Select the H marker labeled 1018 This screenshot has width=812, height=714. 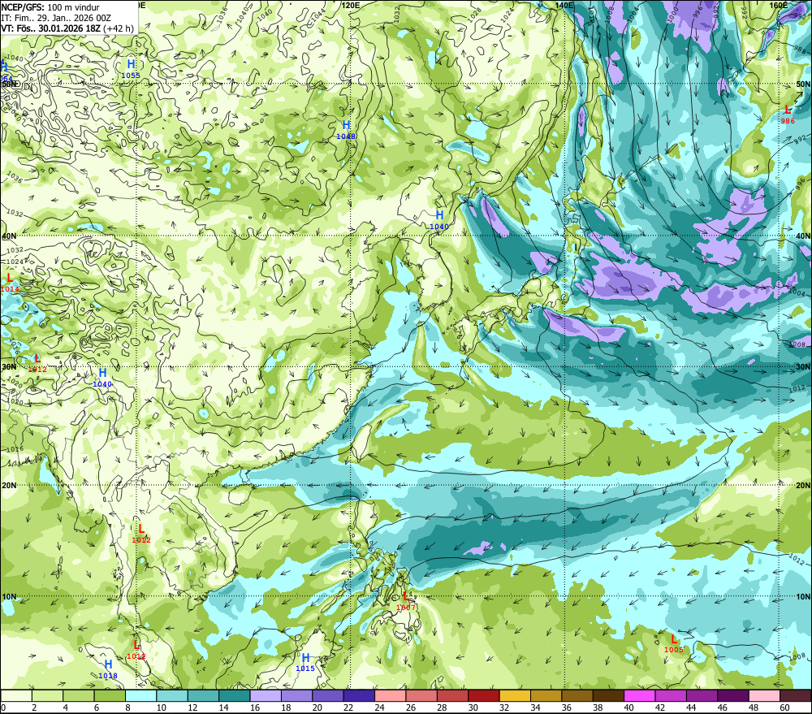tap(108, 669)
